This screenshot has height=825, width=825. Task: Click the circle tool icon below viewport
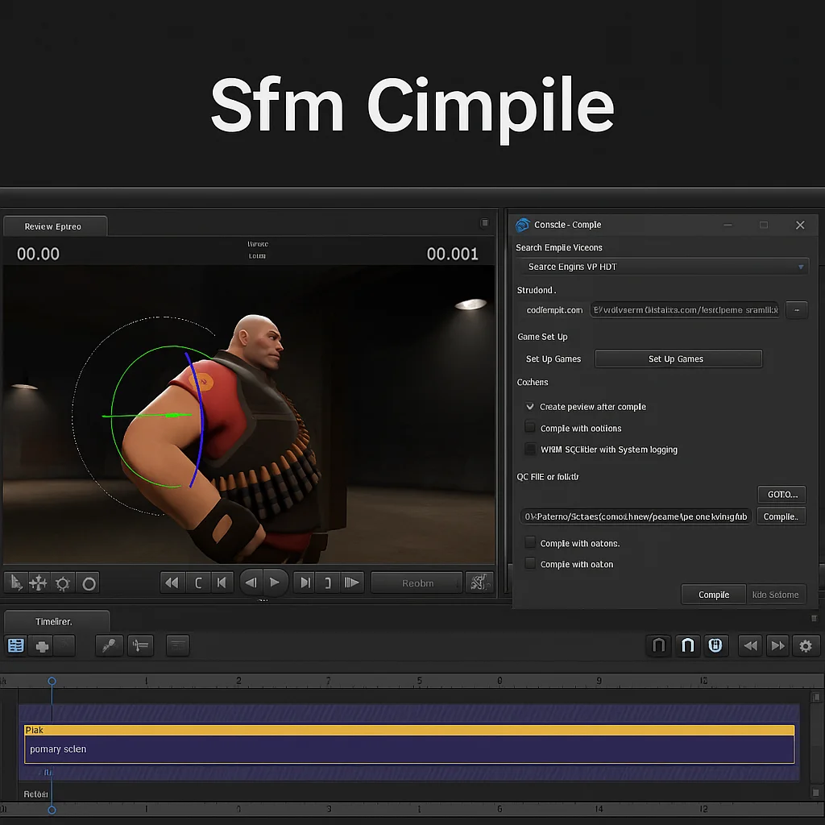pos(89,583)
